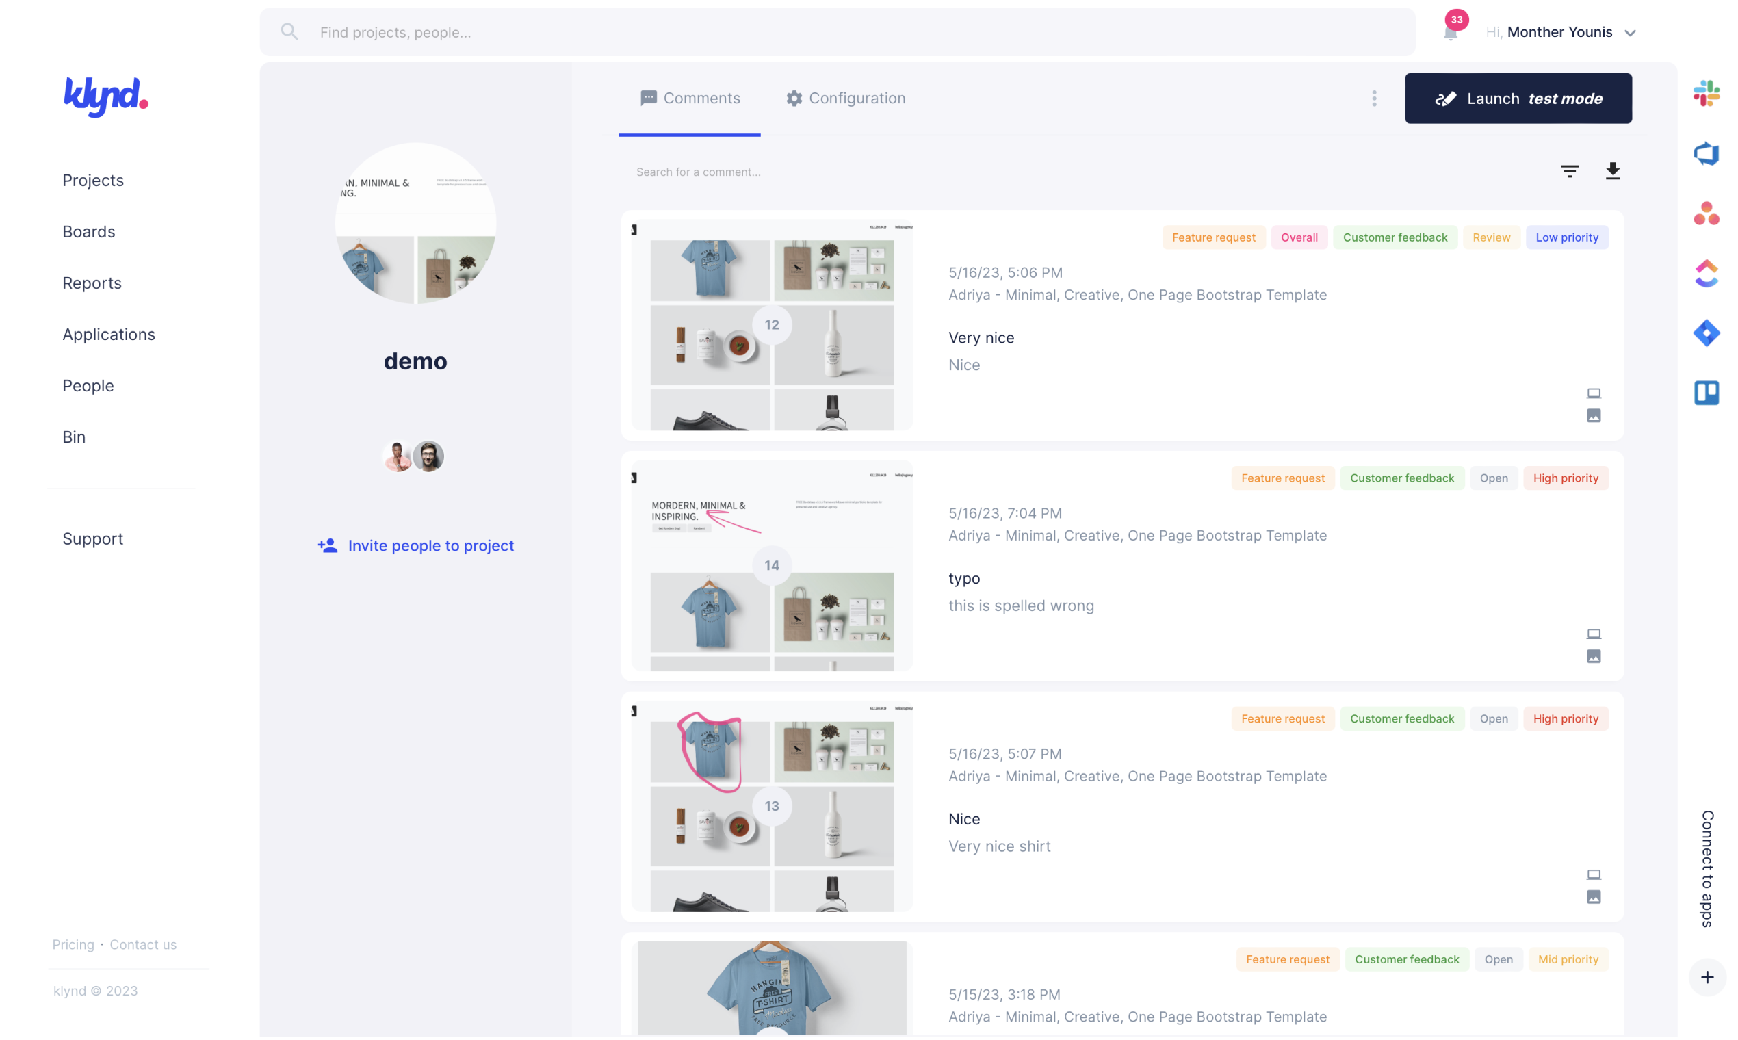Click the Overall tag on first comment
This screenshot has height=1040, width=1738.
[x=1299, y=237]
